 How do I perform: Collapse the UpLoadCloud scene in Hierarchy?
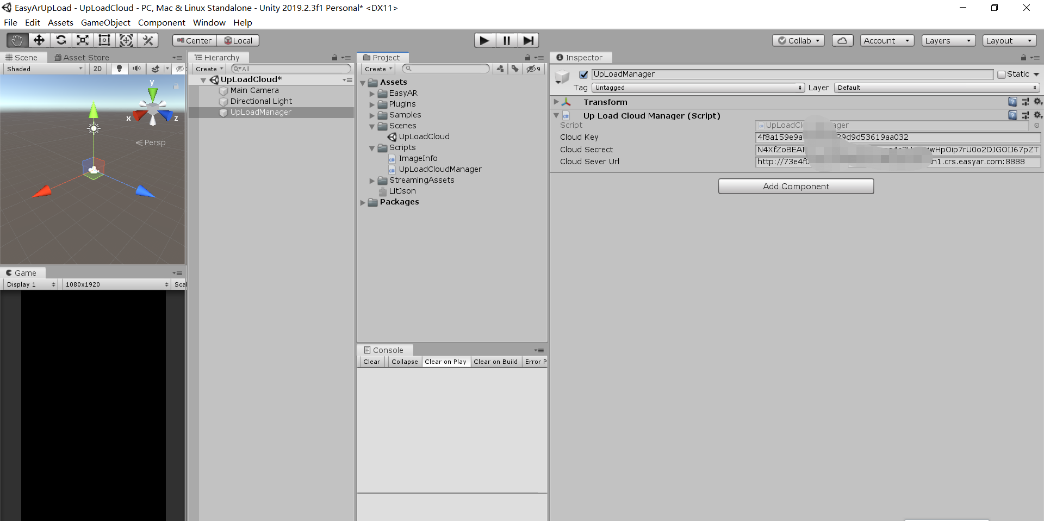coord(203,80)
